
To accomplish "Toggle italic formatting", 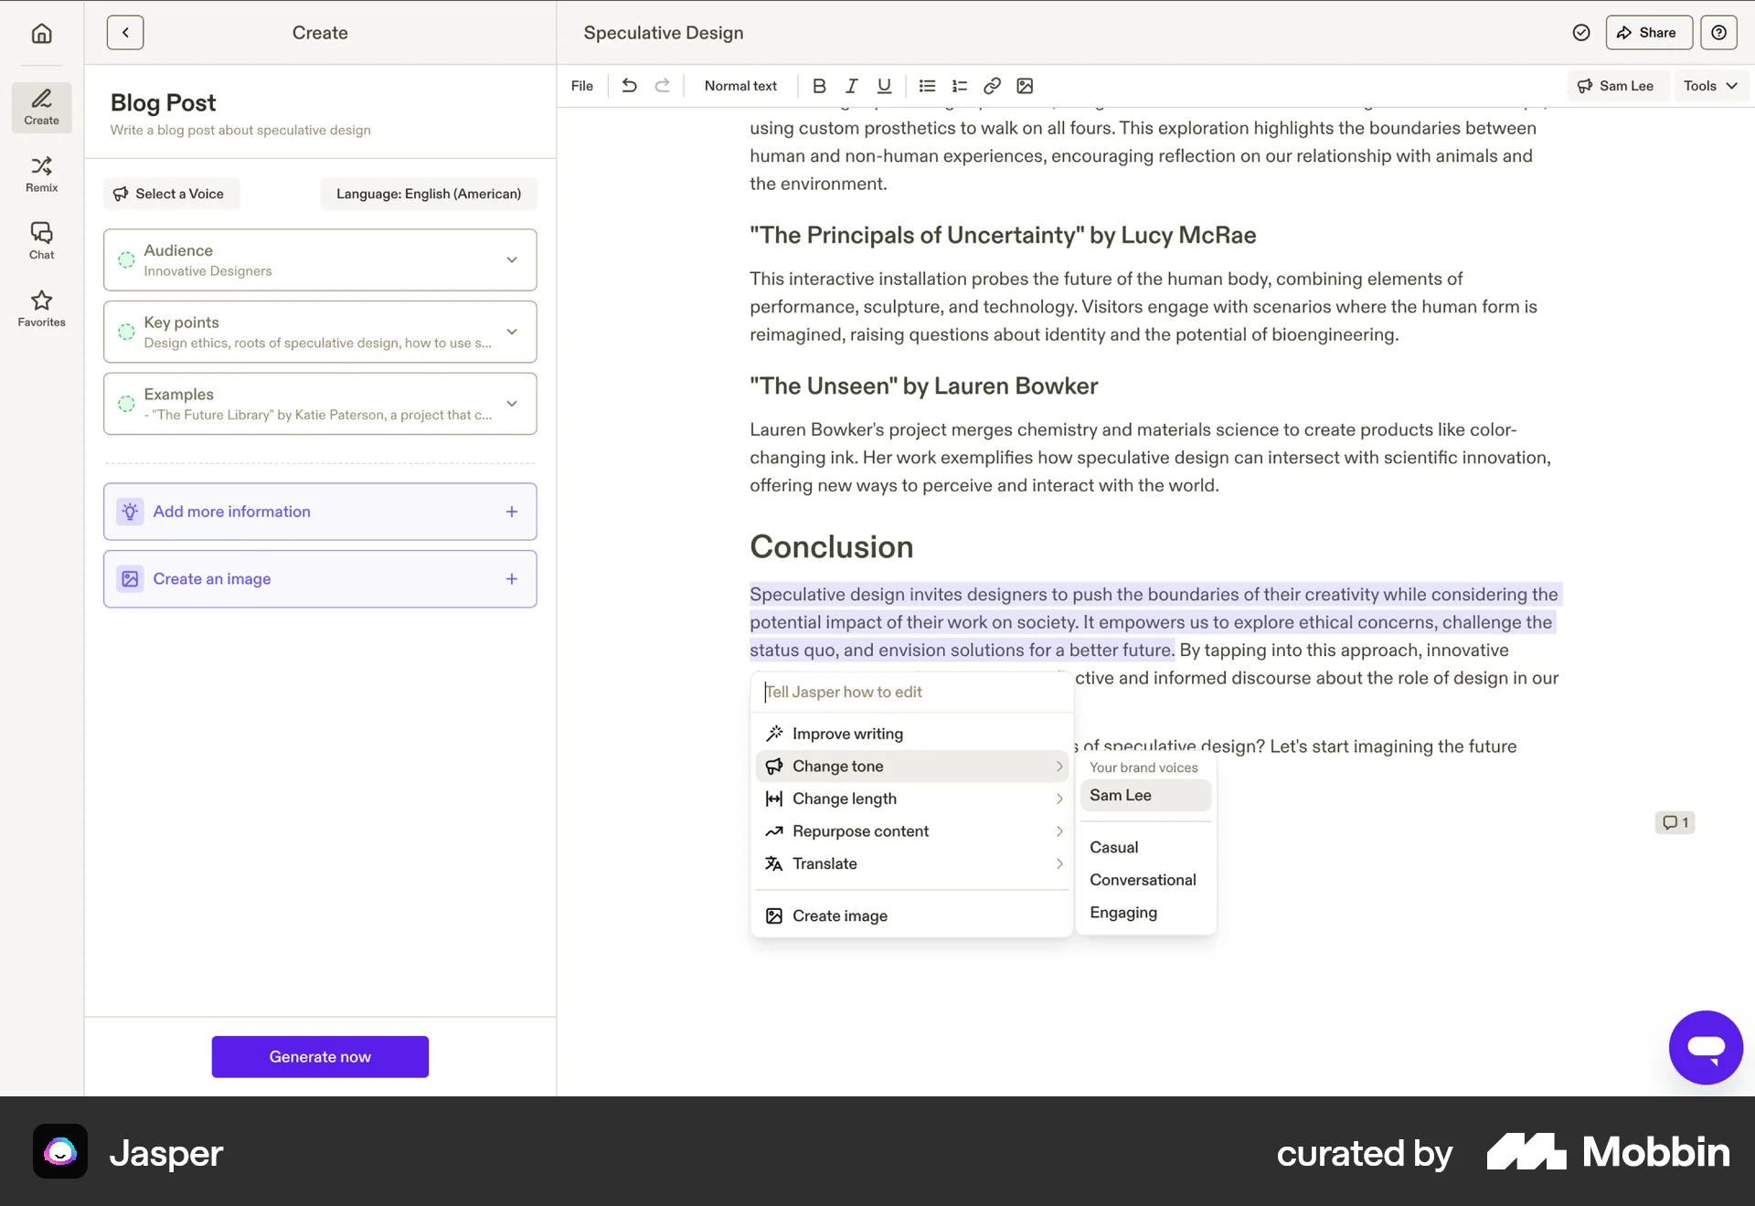I will click(x=851, y=86).
